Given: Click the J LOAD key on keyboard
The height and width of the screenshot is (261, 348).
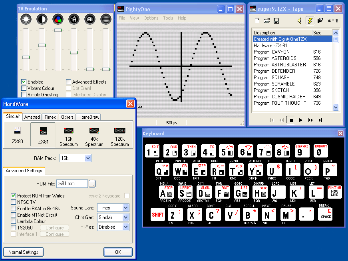Looking at the screenshot, I should pyautogui.click(x=278, y=192).
